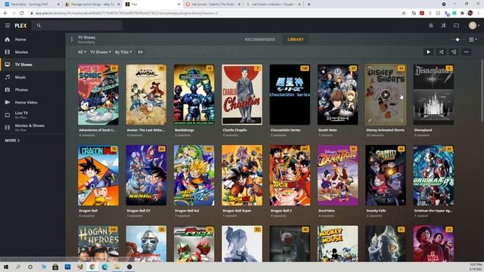Image resolution: width=484 pixels, height=272 pixels.
Task: Open the Charlie Chaplin poster
Action: 242,94
